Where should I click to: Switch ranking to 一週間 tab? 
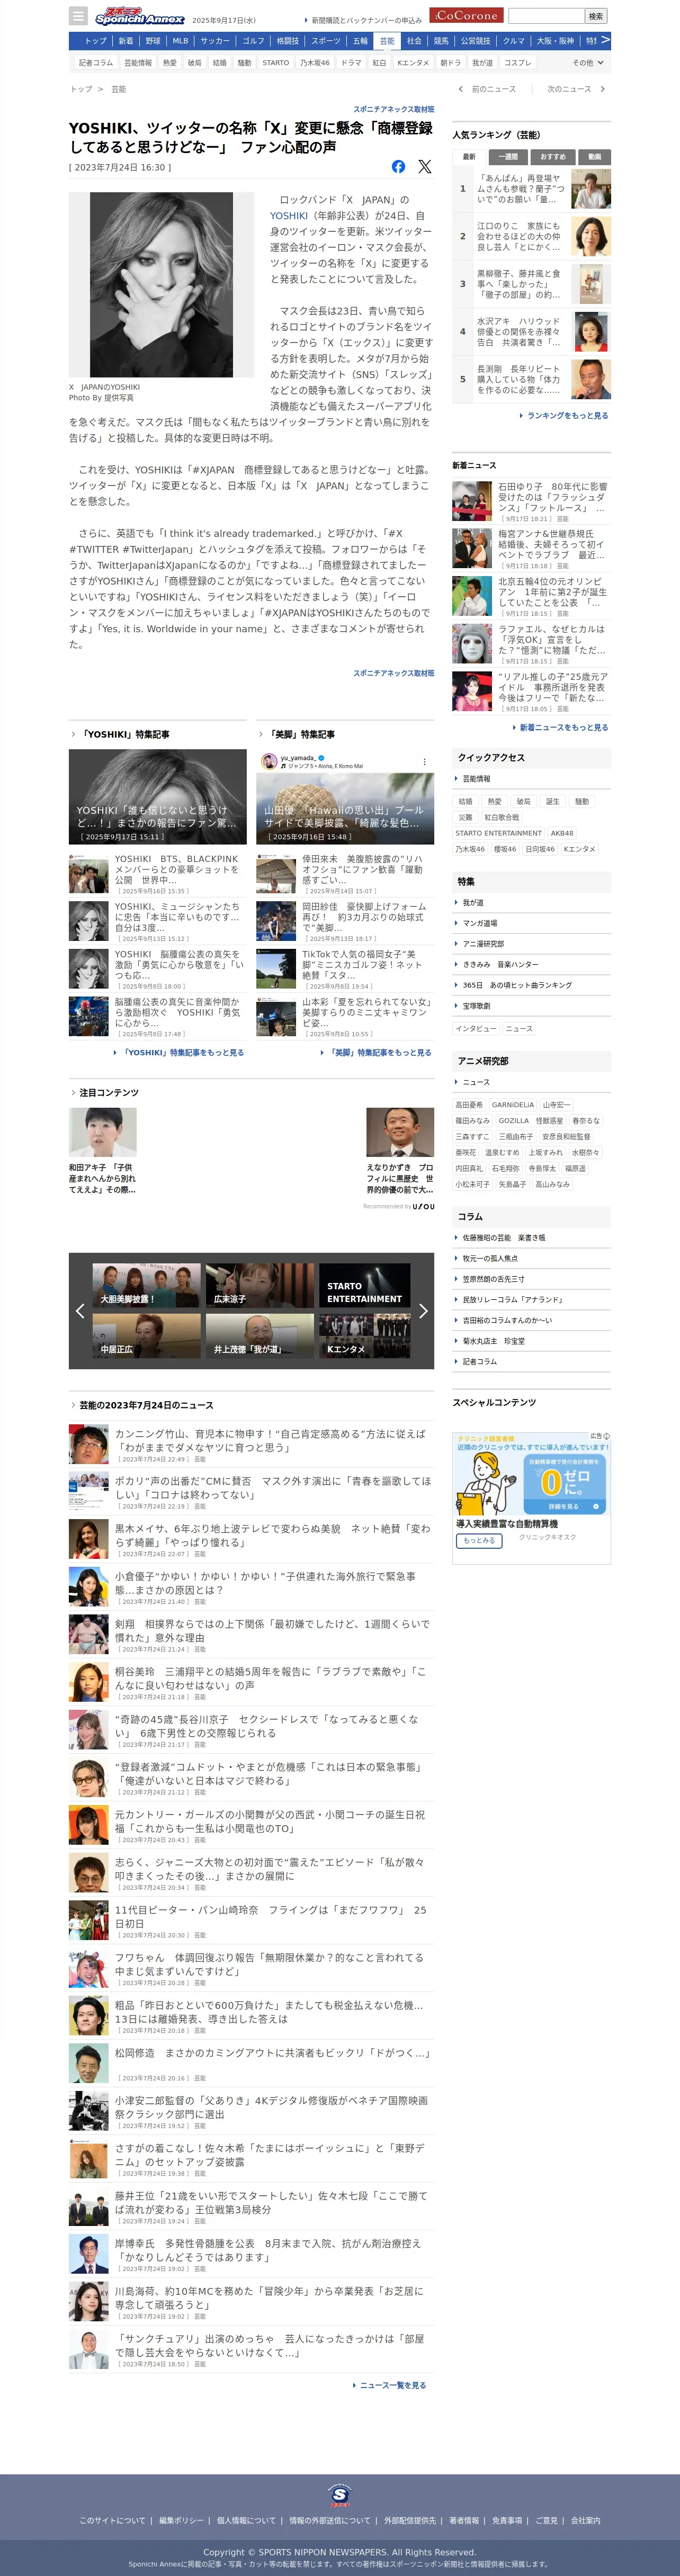click(x=508, y=157)
